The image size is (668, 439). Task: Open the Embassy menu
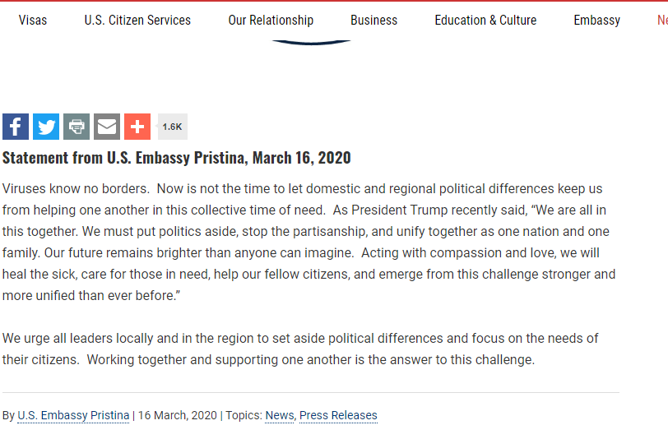pos(596,20)
